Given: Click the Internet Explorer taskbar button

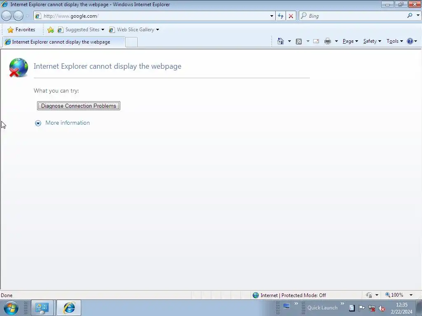Looking at the screenshot, I should pyautogui.click(x=69, y=308).
